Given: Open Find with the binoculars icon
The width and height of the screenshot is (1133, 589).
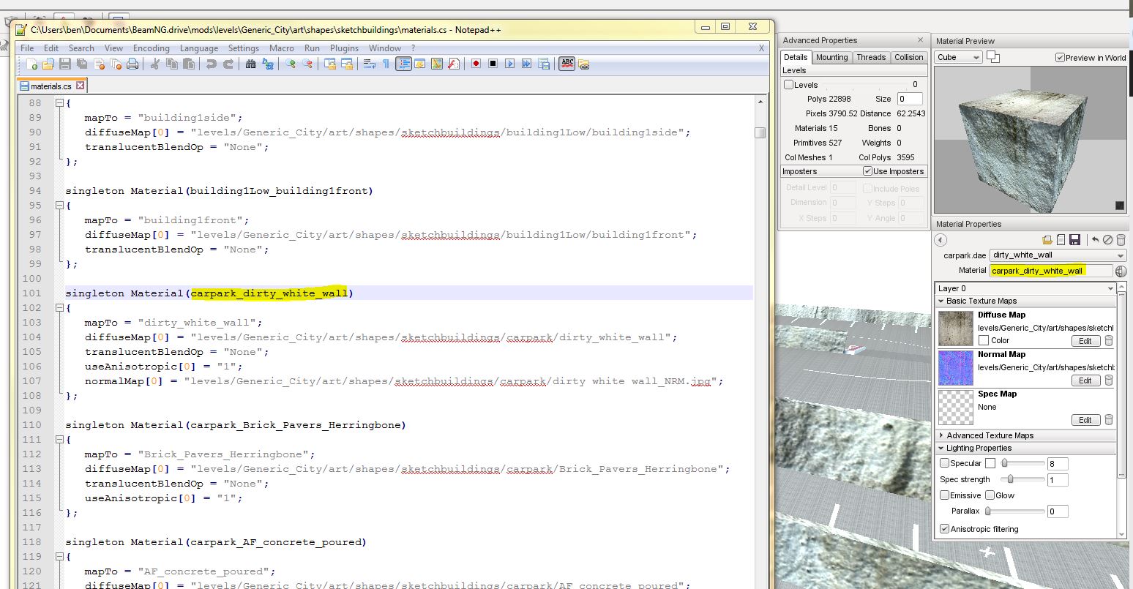Looking at the screenshot, I should (250, 64).
